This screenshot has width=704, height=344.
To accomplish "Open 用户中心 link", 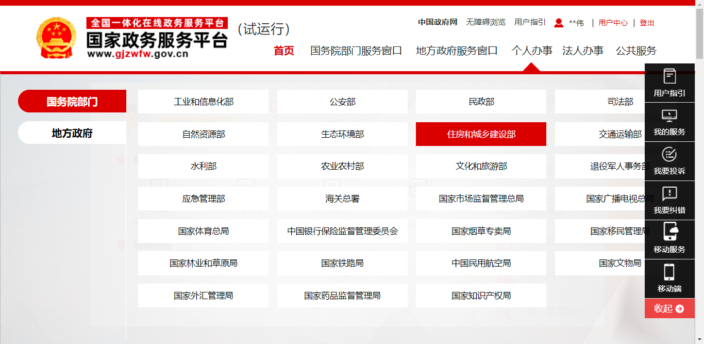I will (x=613, y=23).
